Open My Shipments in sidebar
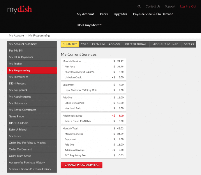Image resolution: width=201 pixels, height=175 pixels. (x=32, y=103)
